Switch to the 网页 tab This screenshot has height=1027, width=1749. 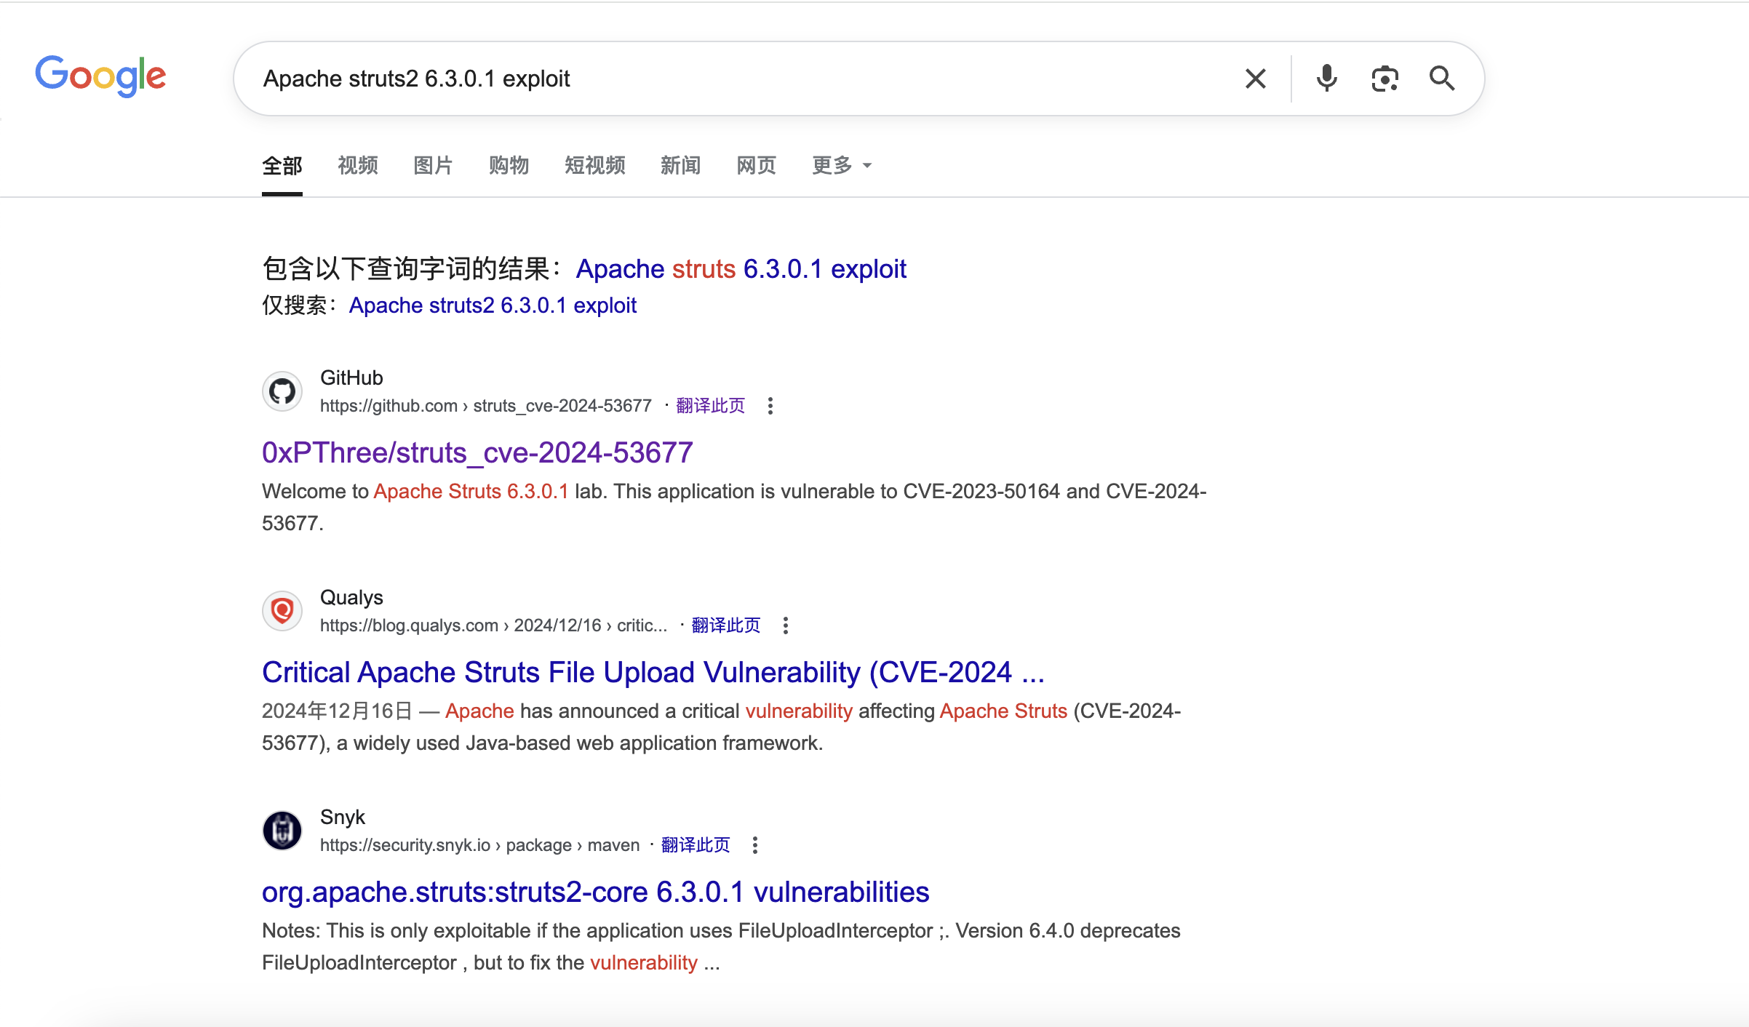tap(757, 166)
